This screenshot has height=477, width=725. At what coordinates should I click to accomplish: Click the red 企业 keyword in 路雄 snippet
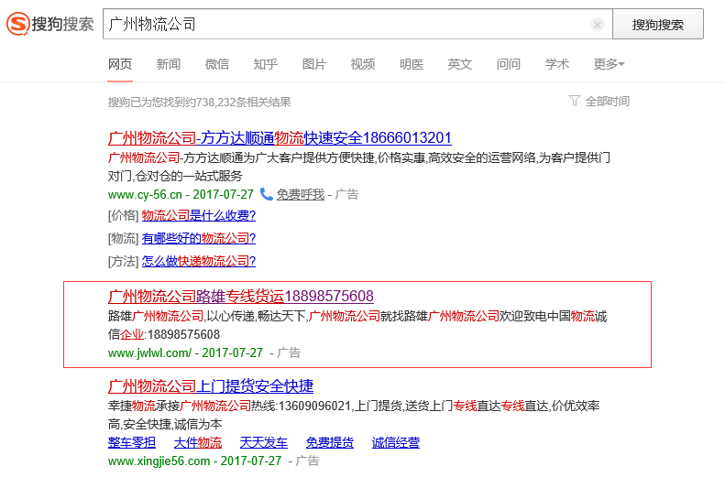pyautogui.click(x=132, y=334)
